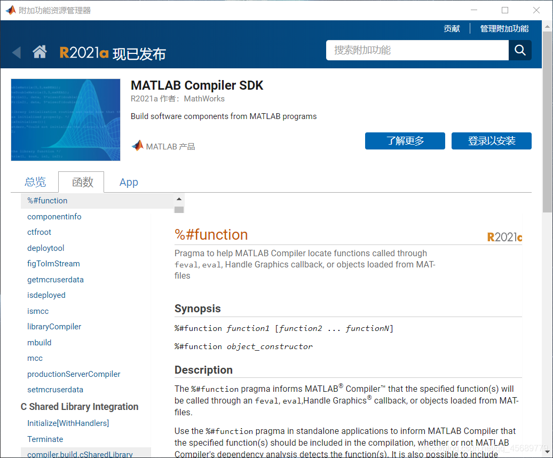This screenshot has width=553, height=458.
Task: Click the R2021a 作者: MathWorks line
Action: pyautogui.click(x=178, y=99)
